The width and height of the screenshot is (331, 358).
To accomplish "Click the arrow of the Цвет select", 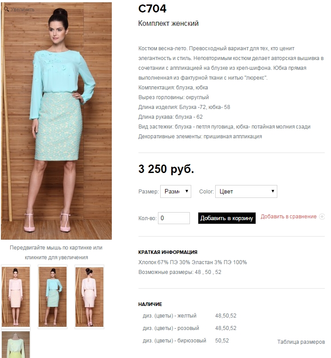I will [273, 191].
